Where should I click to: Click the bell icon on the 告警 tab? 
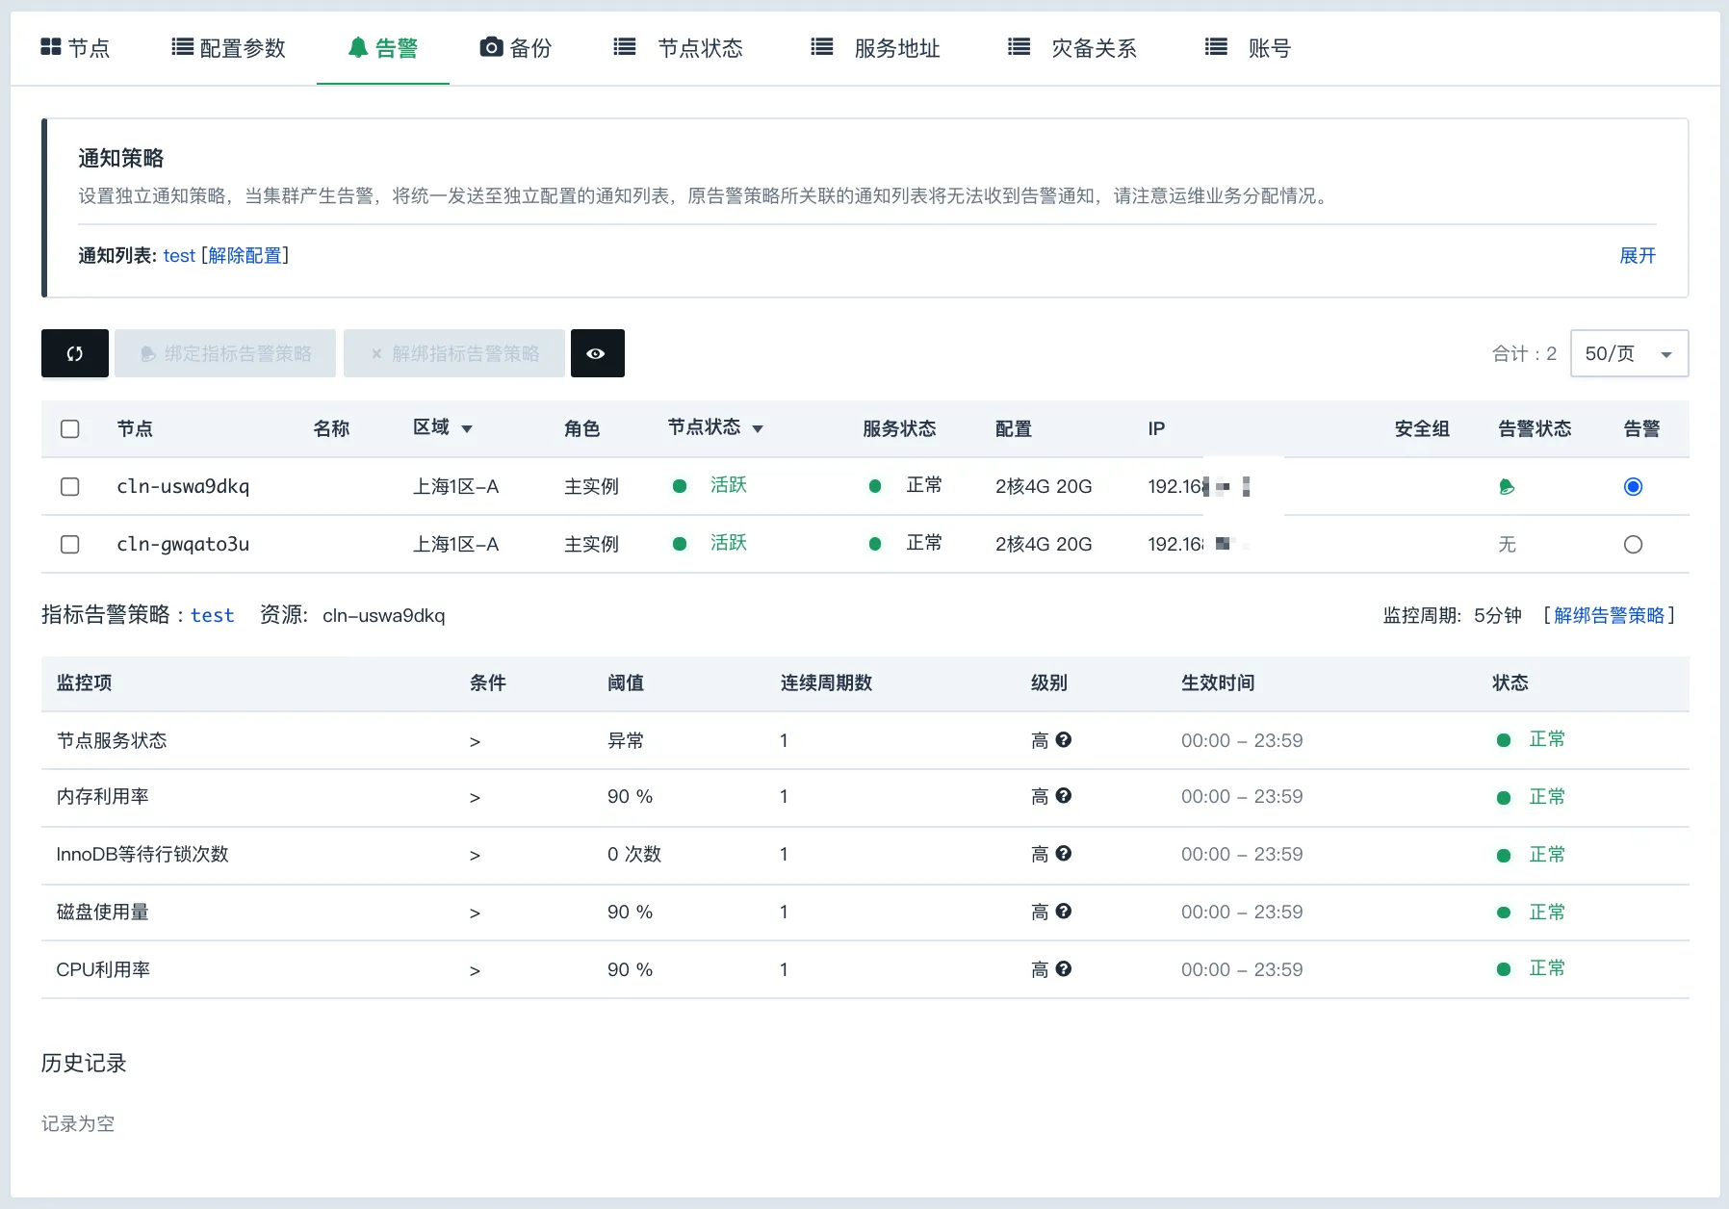pyautogui.click(x=356, y=45)
